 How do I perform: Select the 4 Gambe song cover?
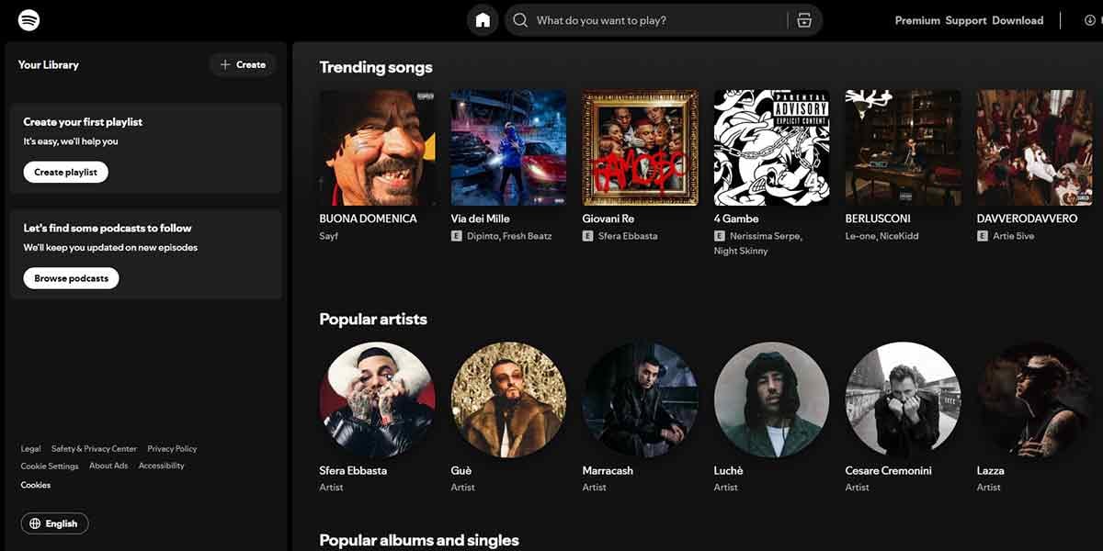point(771,148)
